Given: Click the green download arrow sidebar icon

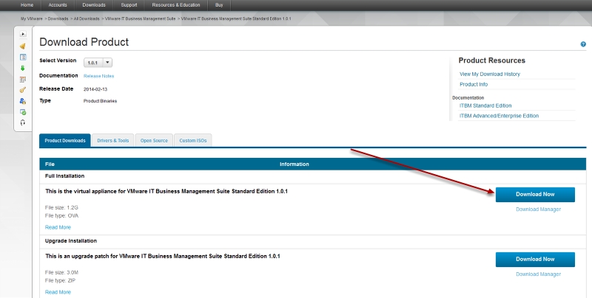Looking at the screenshot, I should [23, 68].
